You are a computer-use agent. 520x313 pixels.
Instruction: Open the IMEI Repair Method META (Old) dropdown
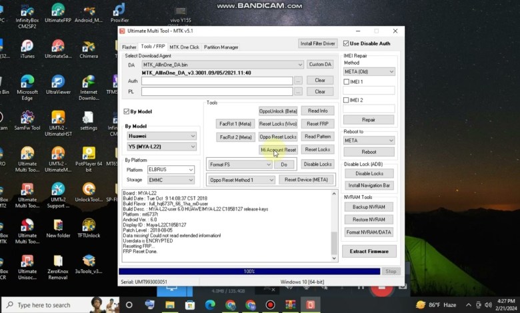tap(369, 71)
